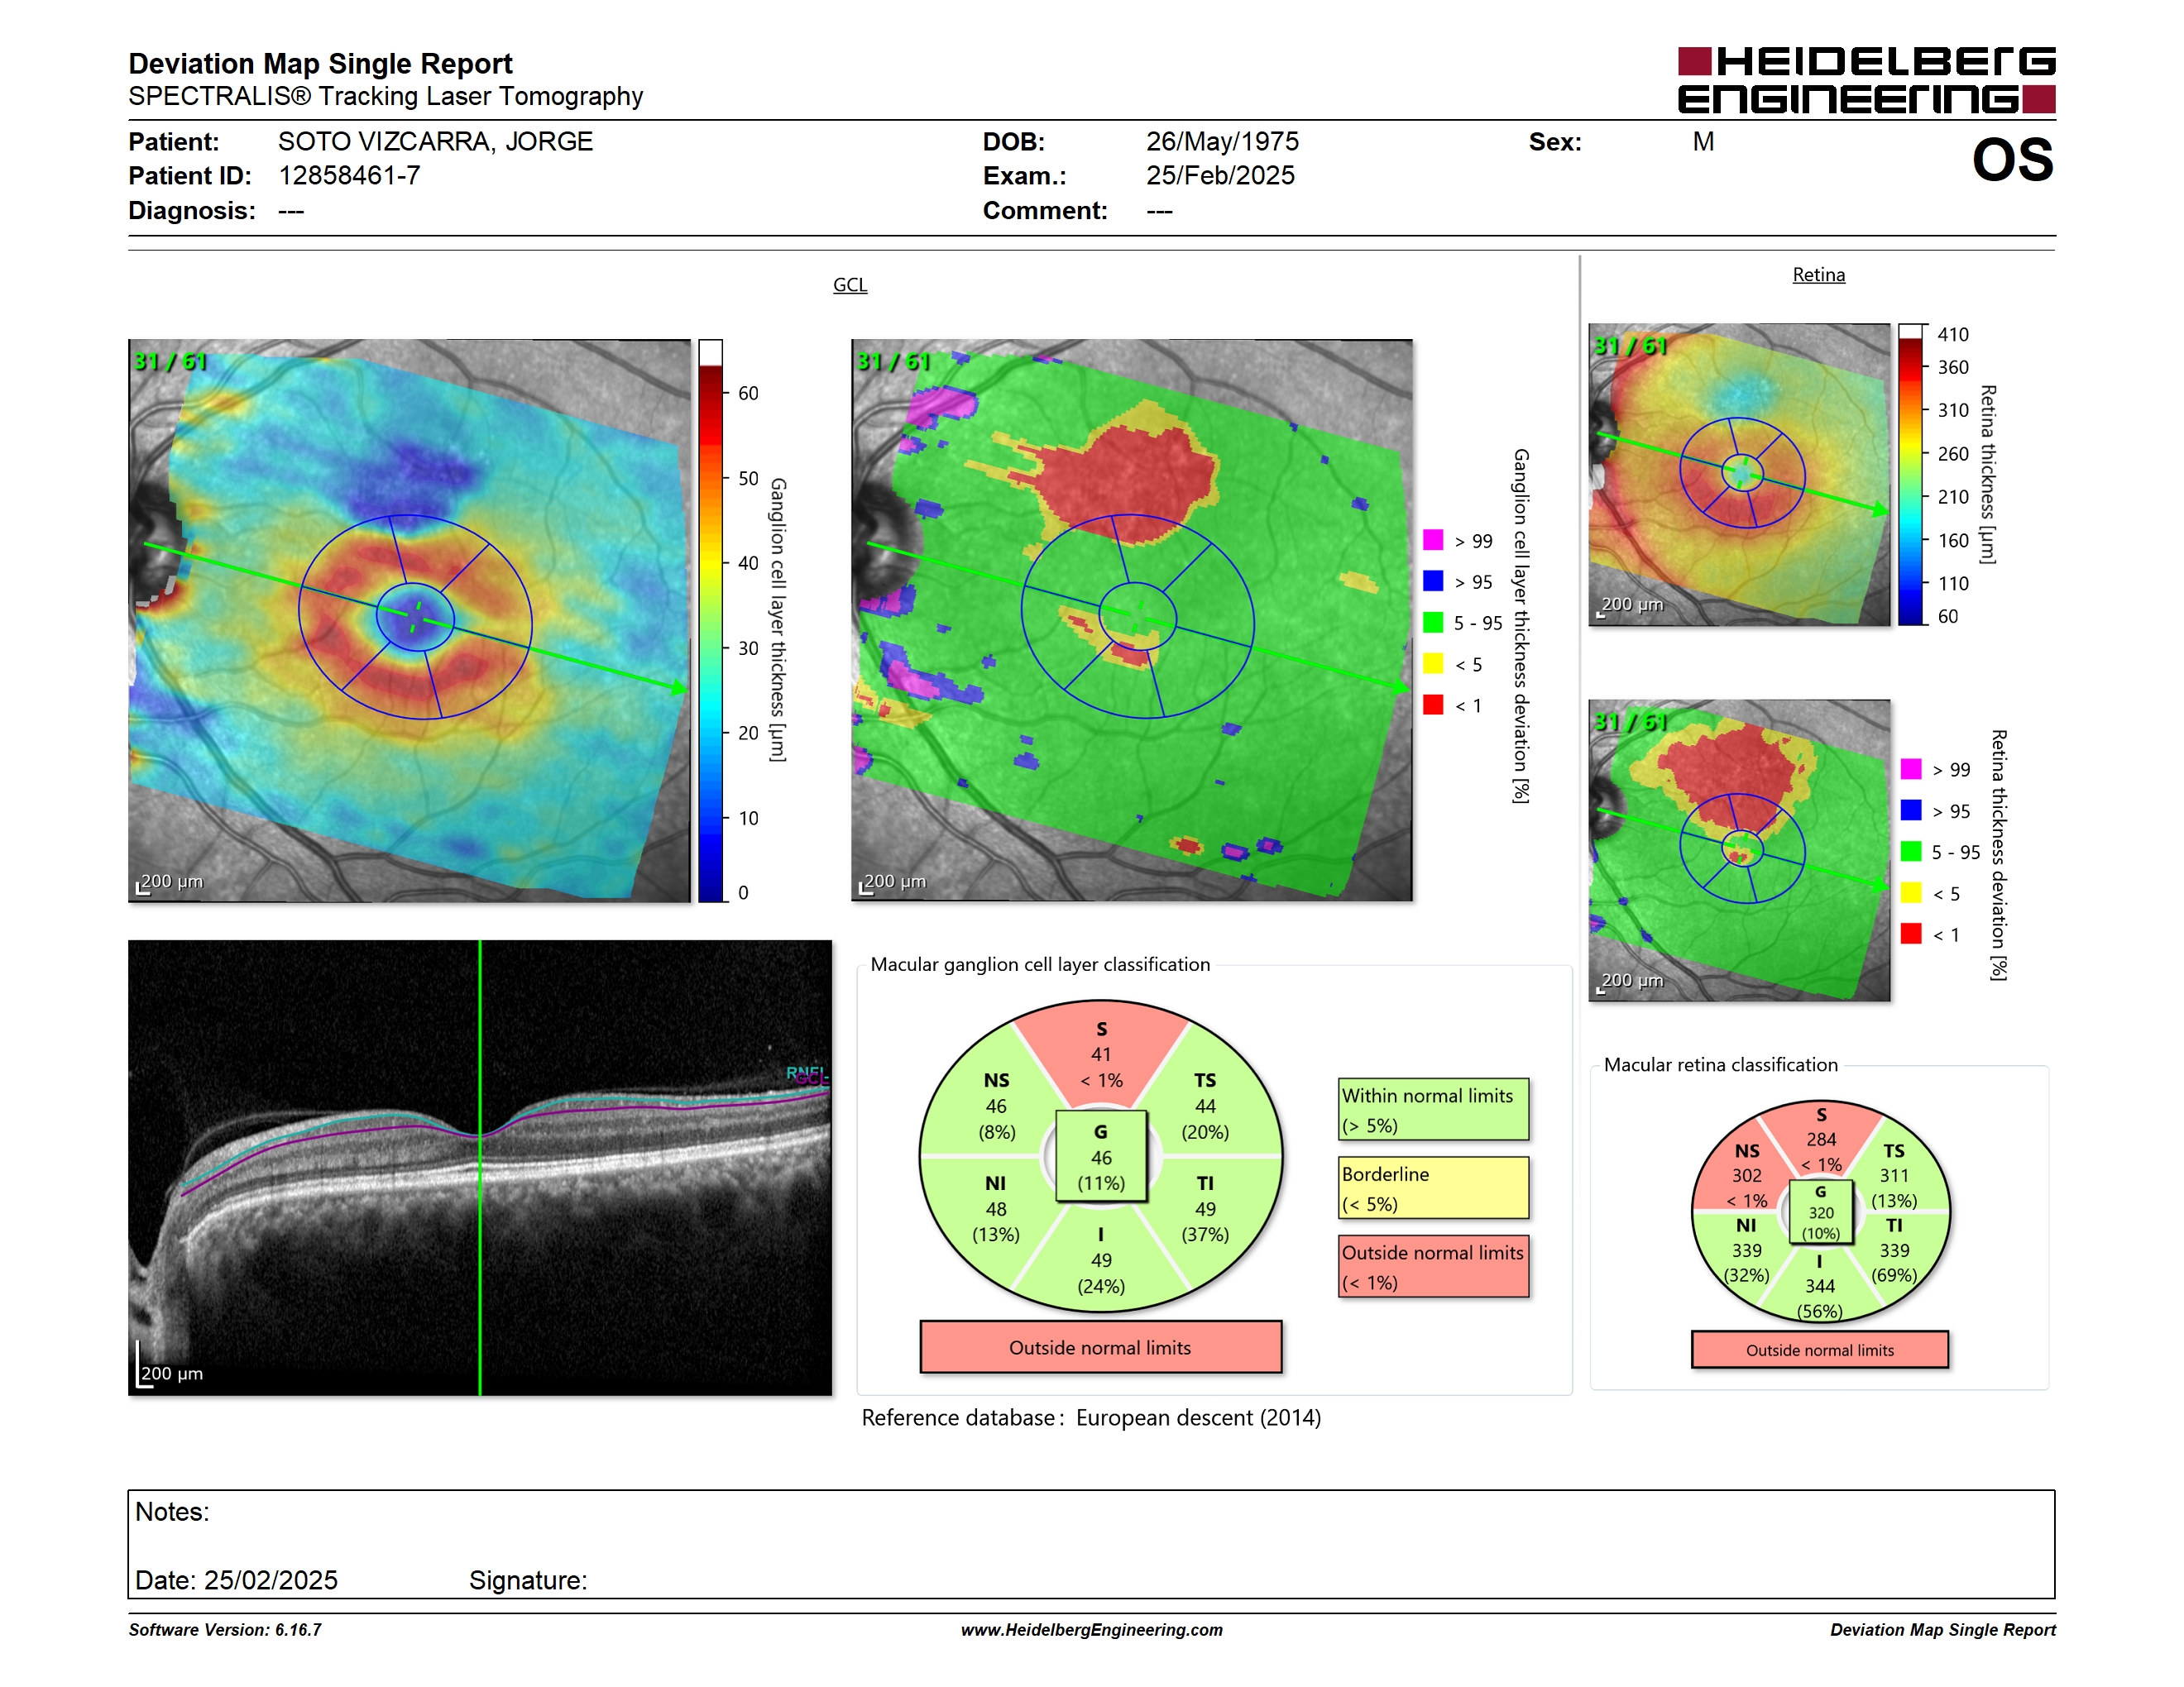Click the S sector 284 in retina chart
The width and height of the screenshot is (2184, 1687).
[x=1821, y=1140]
